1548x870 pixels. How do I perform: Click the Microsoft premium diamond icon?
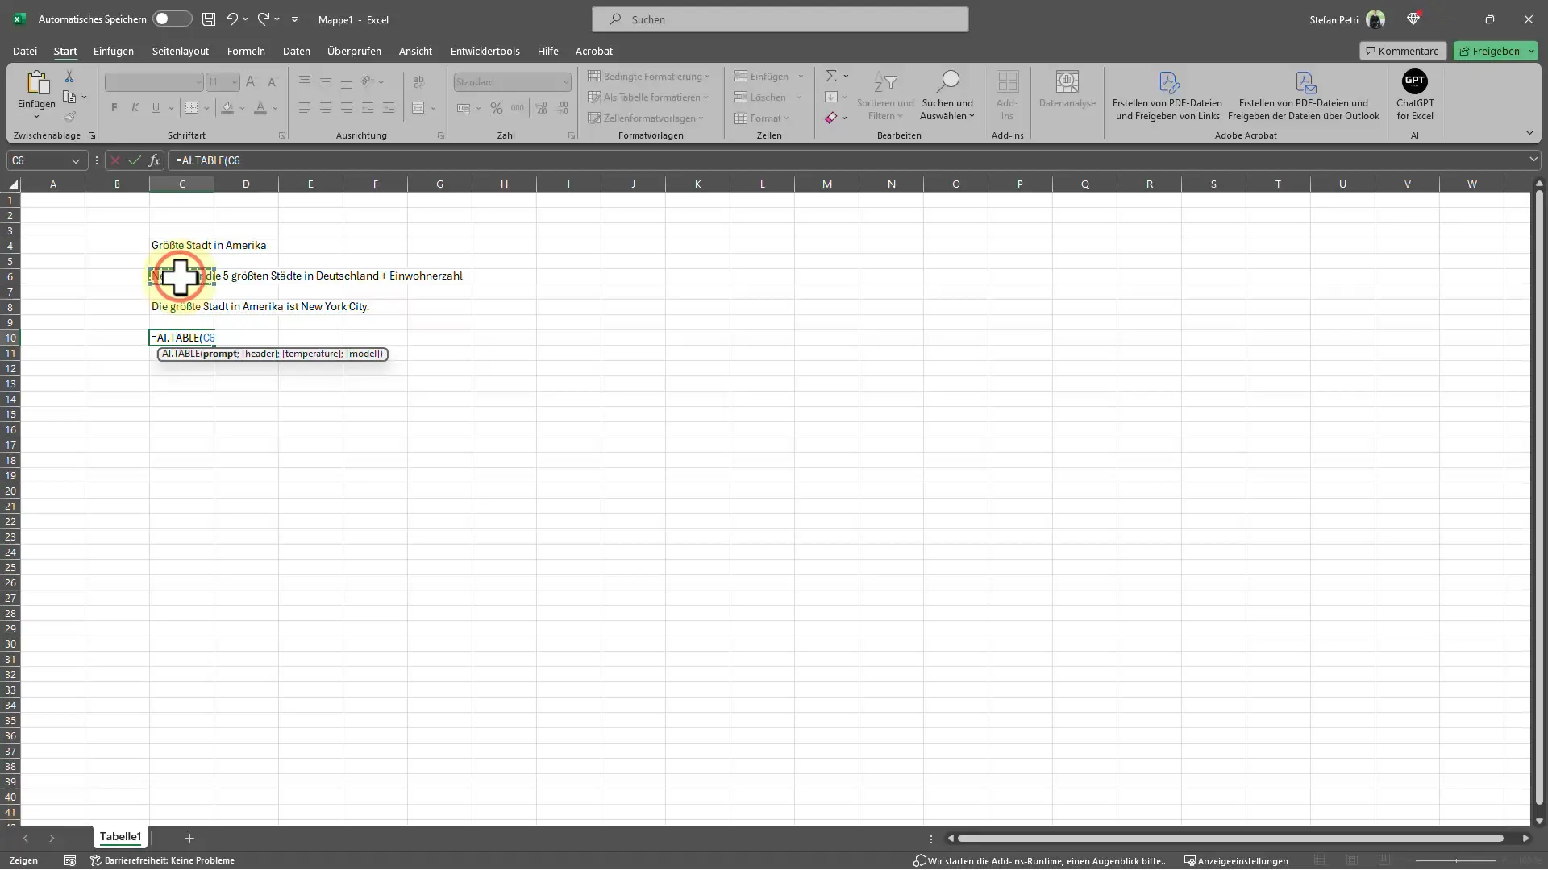(1413, 19)
